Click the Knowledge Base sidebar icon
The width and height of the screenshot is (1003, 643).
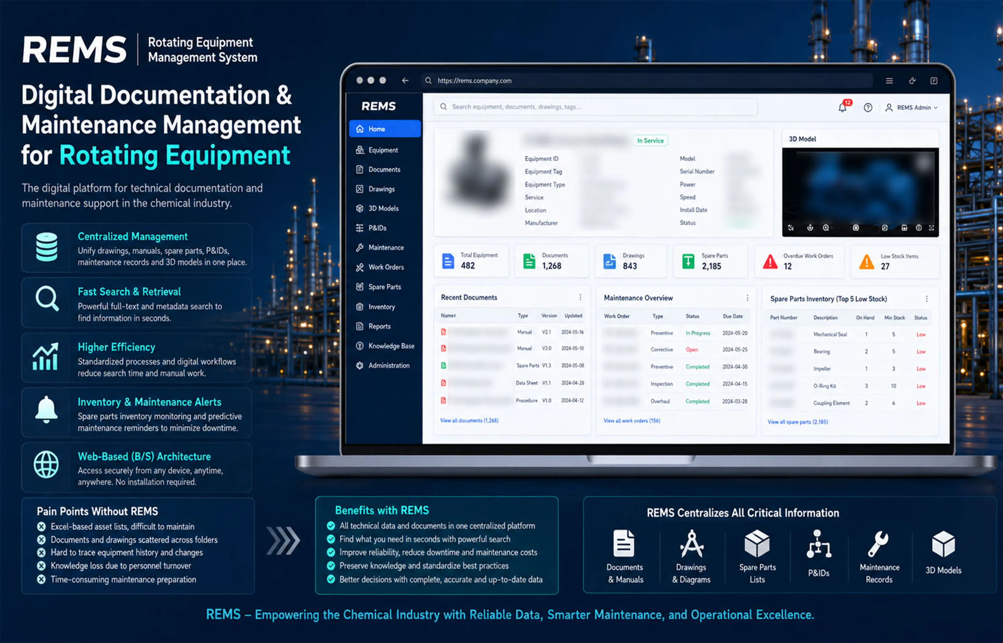tap(359, 346)
